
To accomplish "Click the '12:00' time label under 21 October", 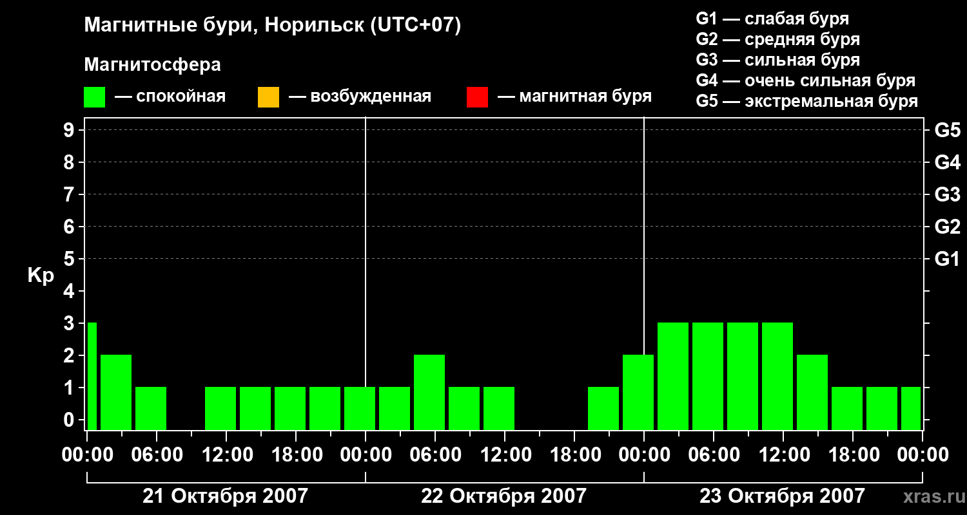I will pos(226,455).
